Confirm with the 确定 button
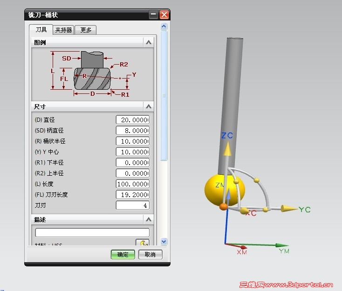 123,254
